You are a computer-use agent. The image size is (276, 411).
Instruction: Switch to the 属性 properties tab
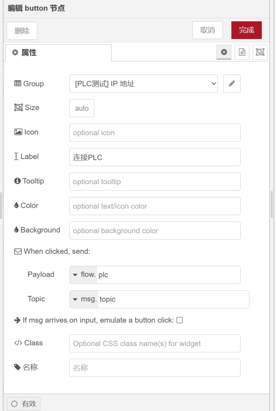coord(58,53)
